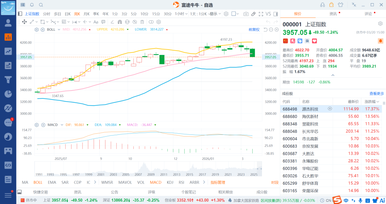The width and height of the screenshot is (386, 204).
Task: Select the EMA indicator
Action: [x=52, y=182]
